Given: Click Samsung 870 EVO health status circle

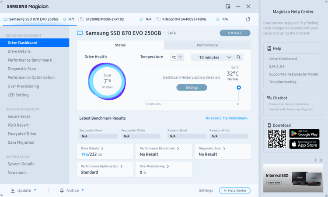Looking at the screenshot, I should pyautogui.click(x=64, y=19).
